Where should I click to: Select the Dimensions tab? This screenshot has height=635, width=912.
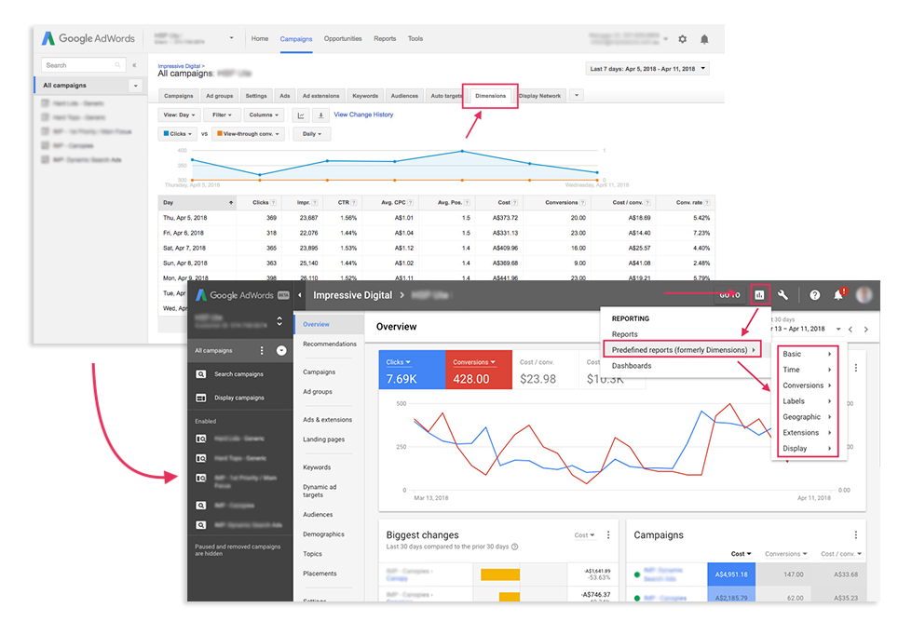pyautogui.click(x=490, y=96)
